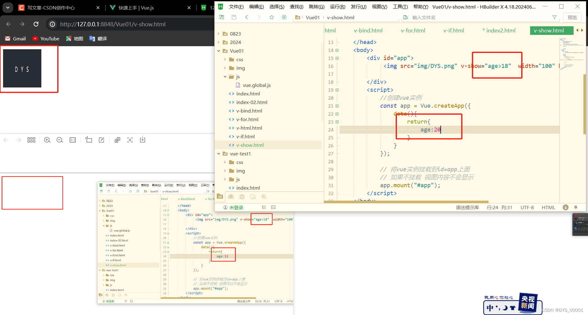This screenshot has width=588, height=315.
Task: Fold the code block at line 21
Action: point(337,106)
